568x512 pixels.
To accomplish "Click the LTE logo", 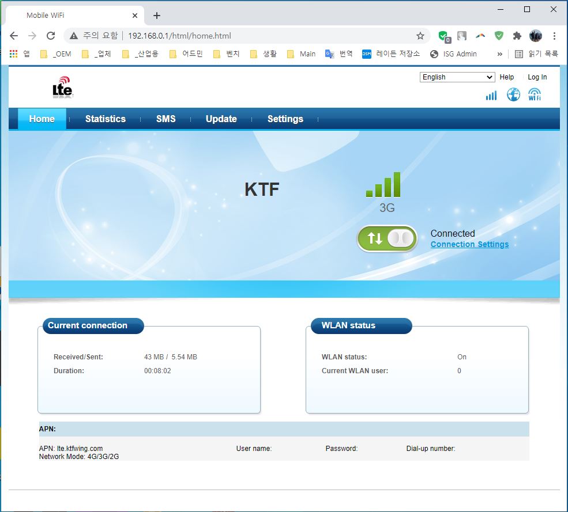I will (x=63, y=87).
